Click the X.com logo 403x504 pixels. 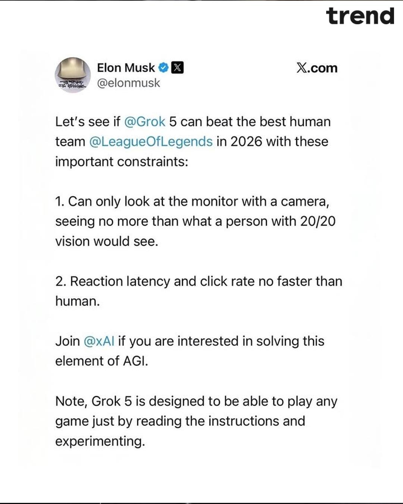tap(317, 68)
